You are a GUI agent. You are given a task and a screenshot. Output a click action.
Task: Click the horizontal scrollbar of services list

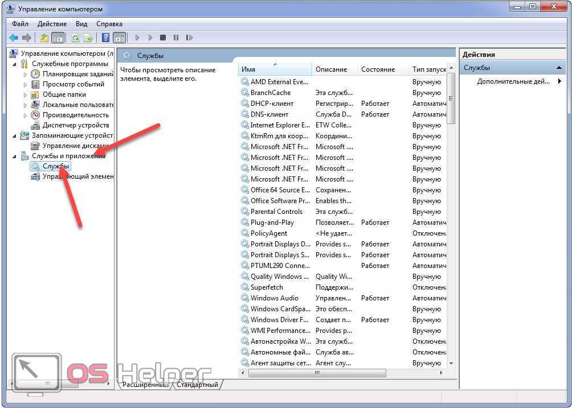click(x=342, y=373)
